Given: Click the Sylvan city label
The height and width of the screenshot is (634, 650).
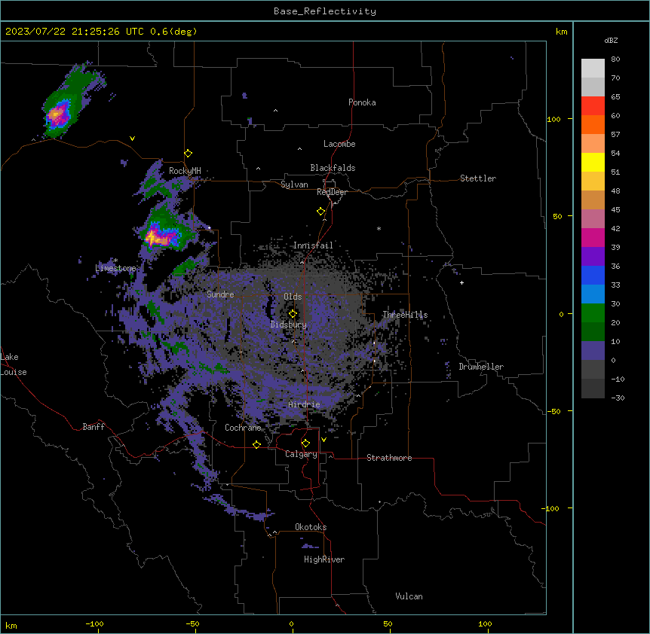Looking at the screenshot, I should (x=294, y=184).
